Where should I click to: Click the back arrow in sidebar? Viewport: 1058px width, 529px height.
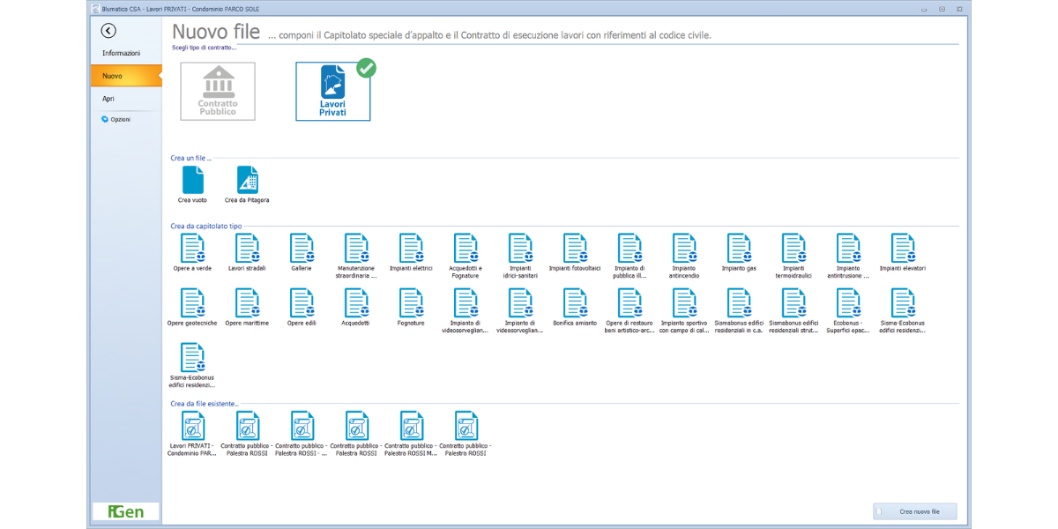[108, 31]
